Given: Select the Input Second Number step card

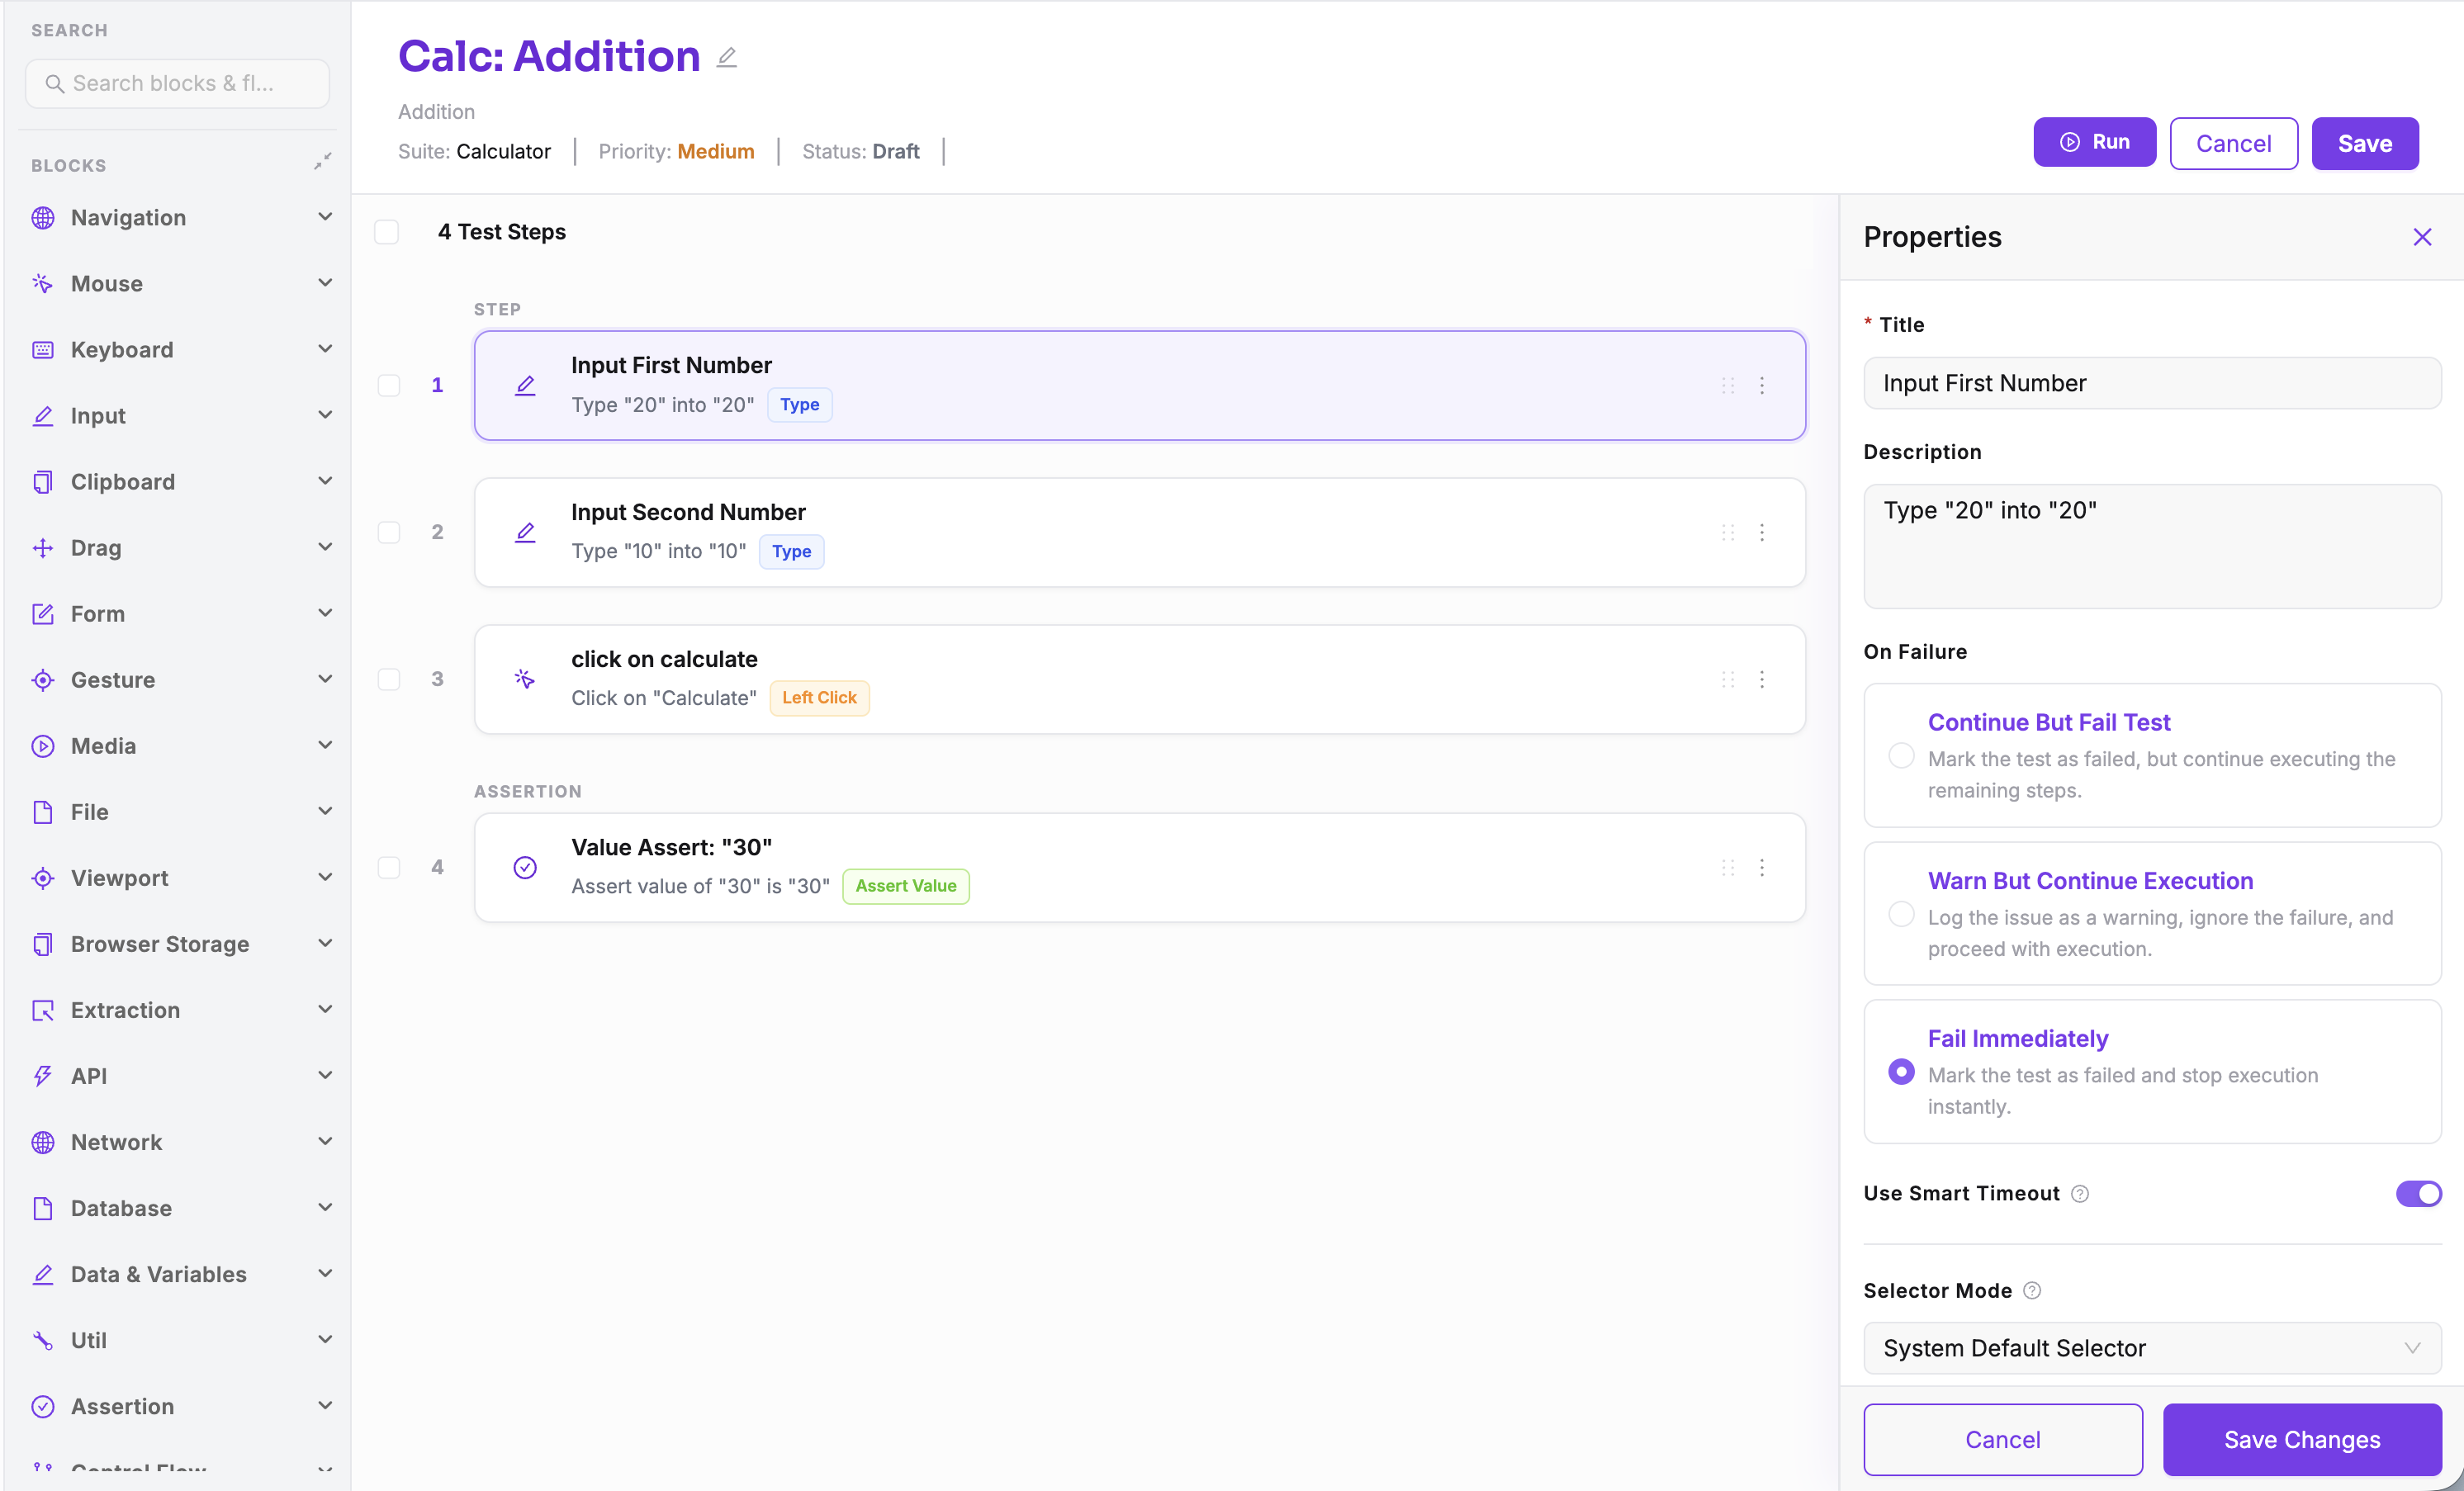Looking at the screenshot, I should [x=1140, y=533].
